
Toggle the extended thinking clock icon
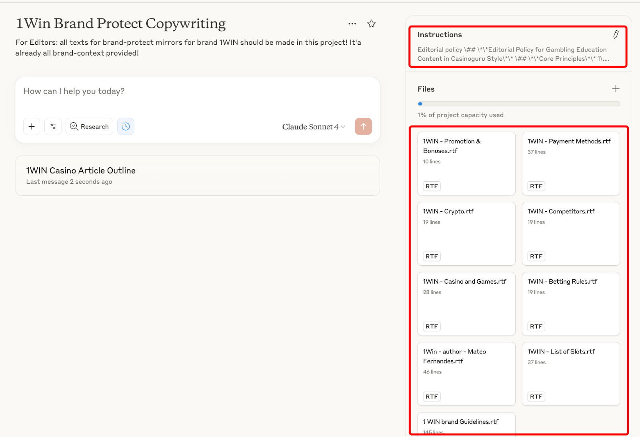pos(126,127)
